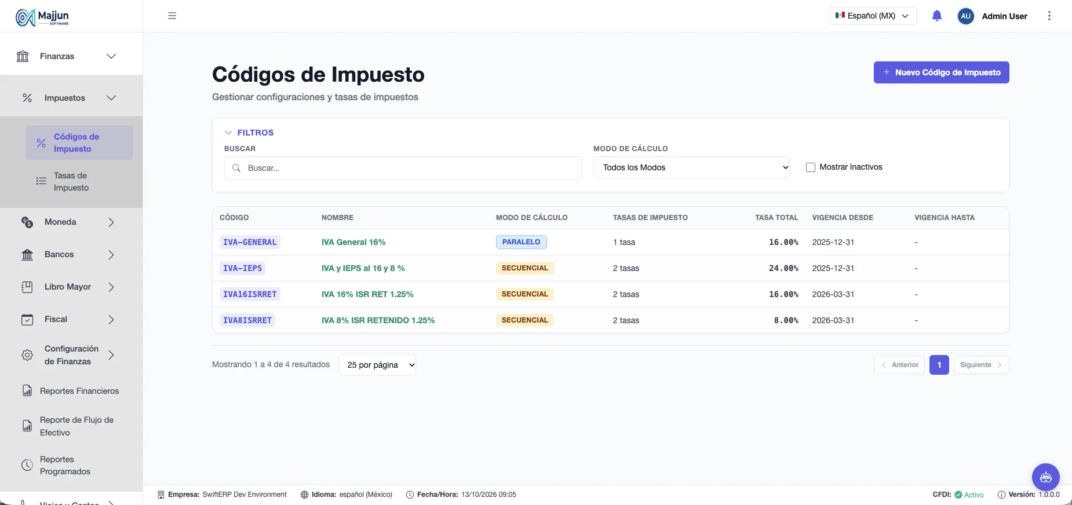Image resolution: width=1072 pixels, height=505 pixels.
Task: Open the IVA-GENERAL code link
Action: pos(250,242)
